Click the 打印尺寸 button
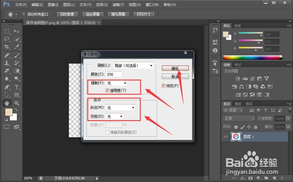 click(x=144, y=14)
